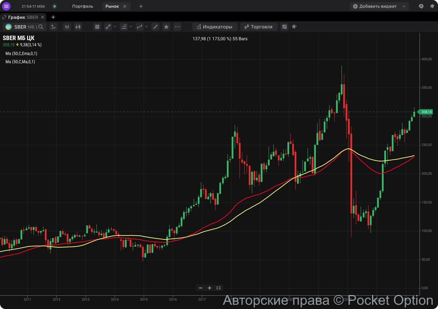Click the M monthly timeframe button
The height and width of the screenshot is (309, 438).
67,27
